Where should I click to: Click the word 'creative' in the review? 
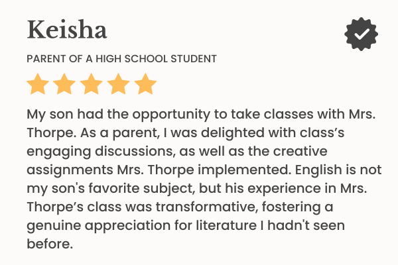click(300, 151)
